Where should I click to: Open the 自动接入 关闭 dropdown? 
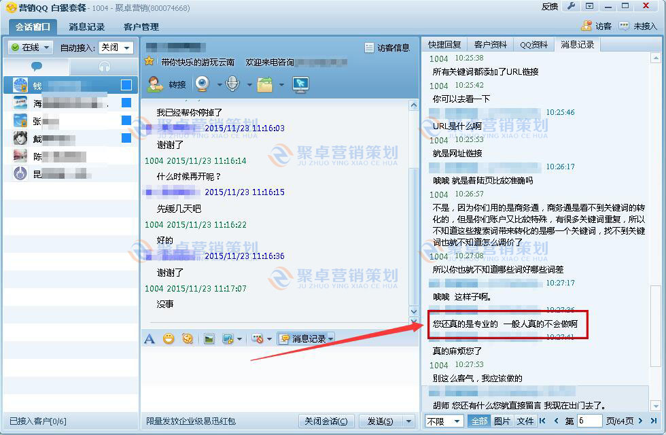click(116, 48)
